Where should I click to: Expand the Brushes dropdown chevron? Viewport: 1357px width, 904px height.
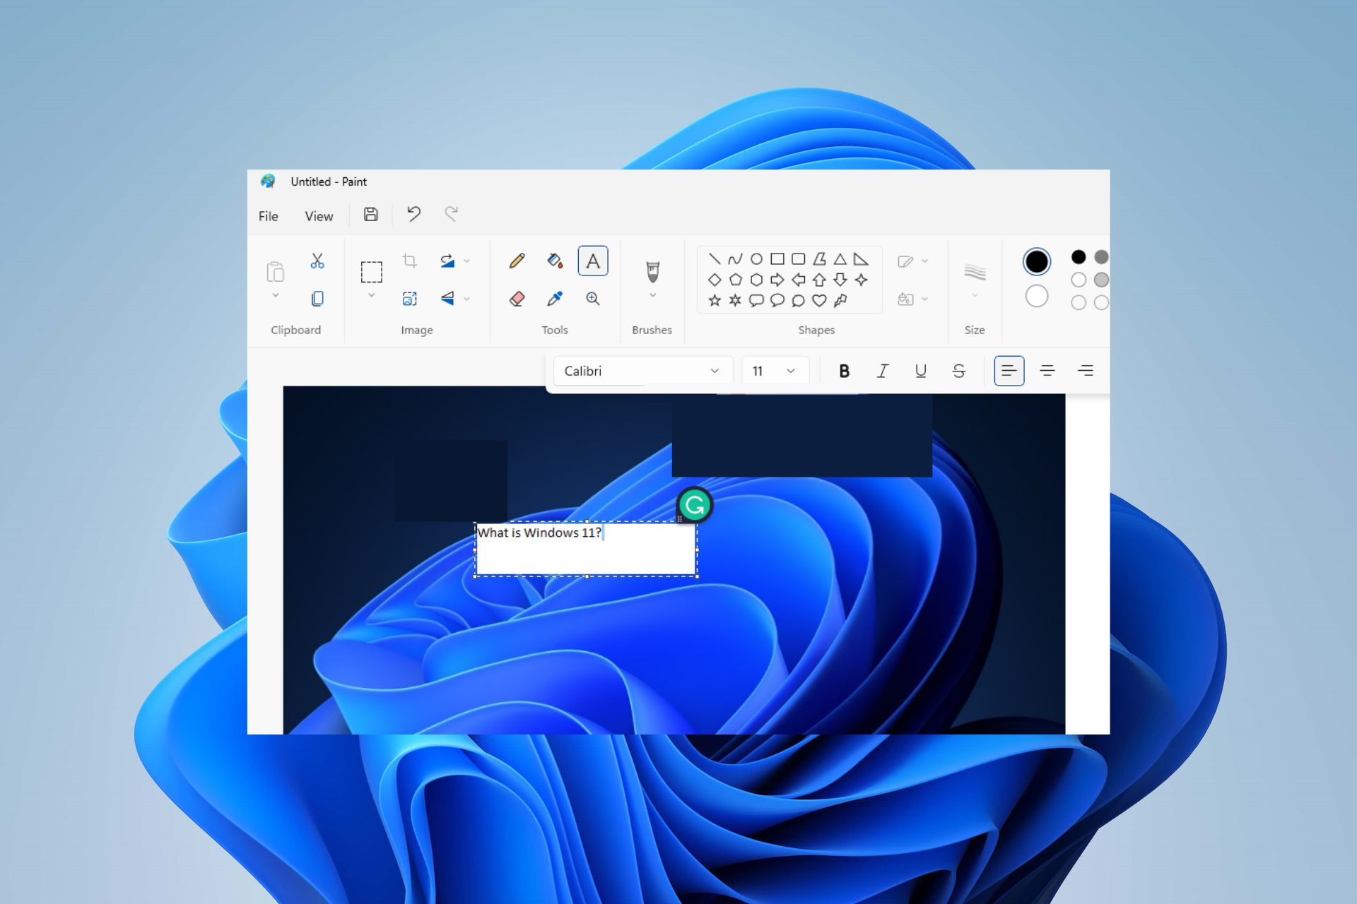click(652, 295)
